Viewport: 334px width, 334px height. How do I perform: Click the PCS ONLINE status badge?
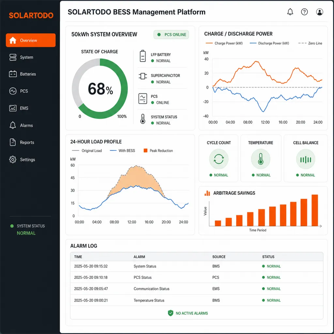pos(171,35)
